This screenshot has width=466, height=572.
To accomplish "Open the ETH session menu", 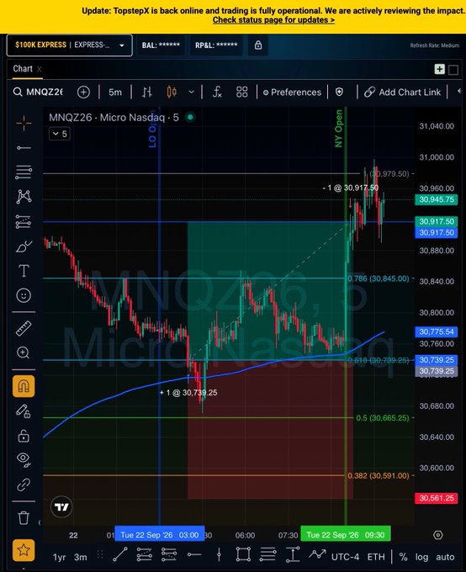I will pos(376,557).
